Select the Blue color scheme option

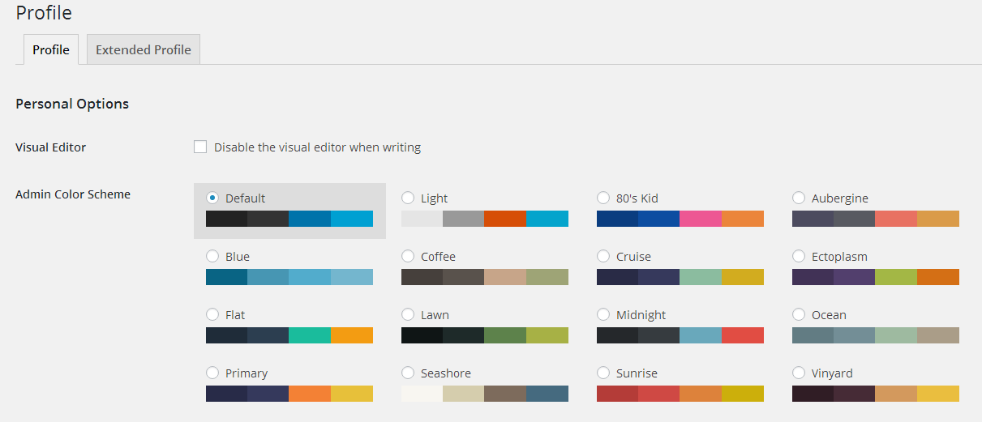point(212,256)
